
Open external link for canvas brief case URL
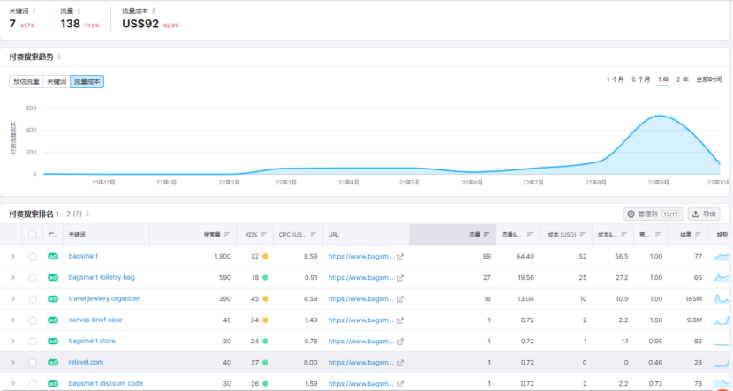tap(400, 320)
